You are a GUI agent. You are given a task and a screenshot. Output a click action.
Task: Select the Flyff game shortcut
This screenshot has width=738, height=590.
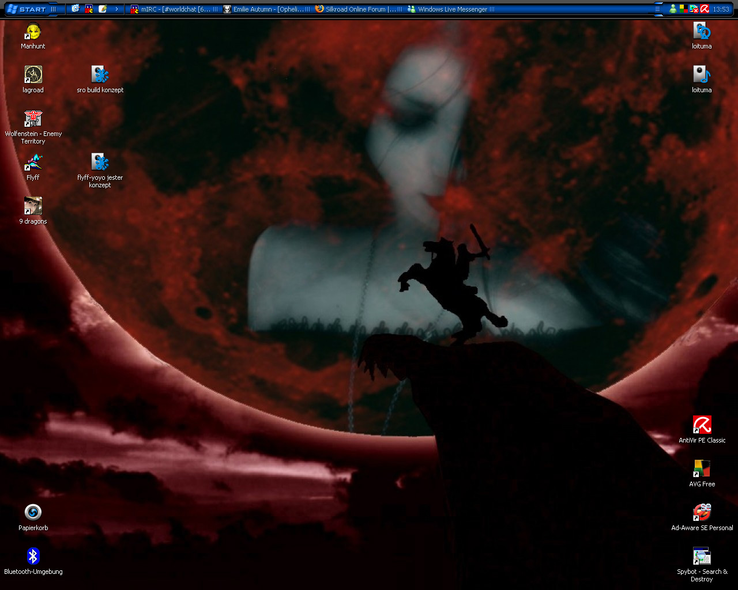click(x=33, y=164)
